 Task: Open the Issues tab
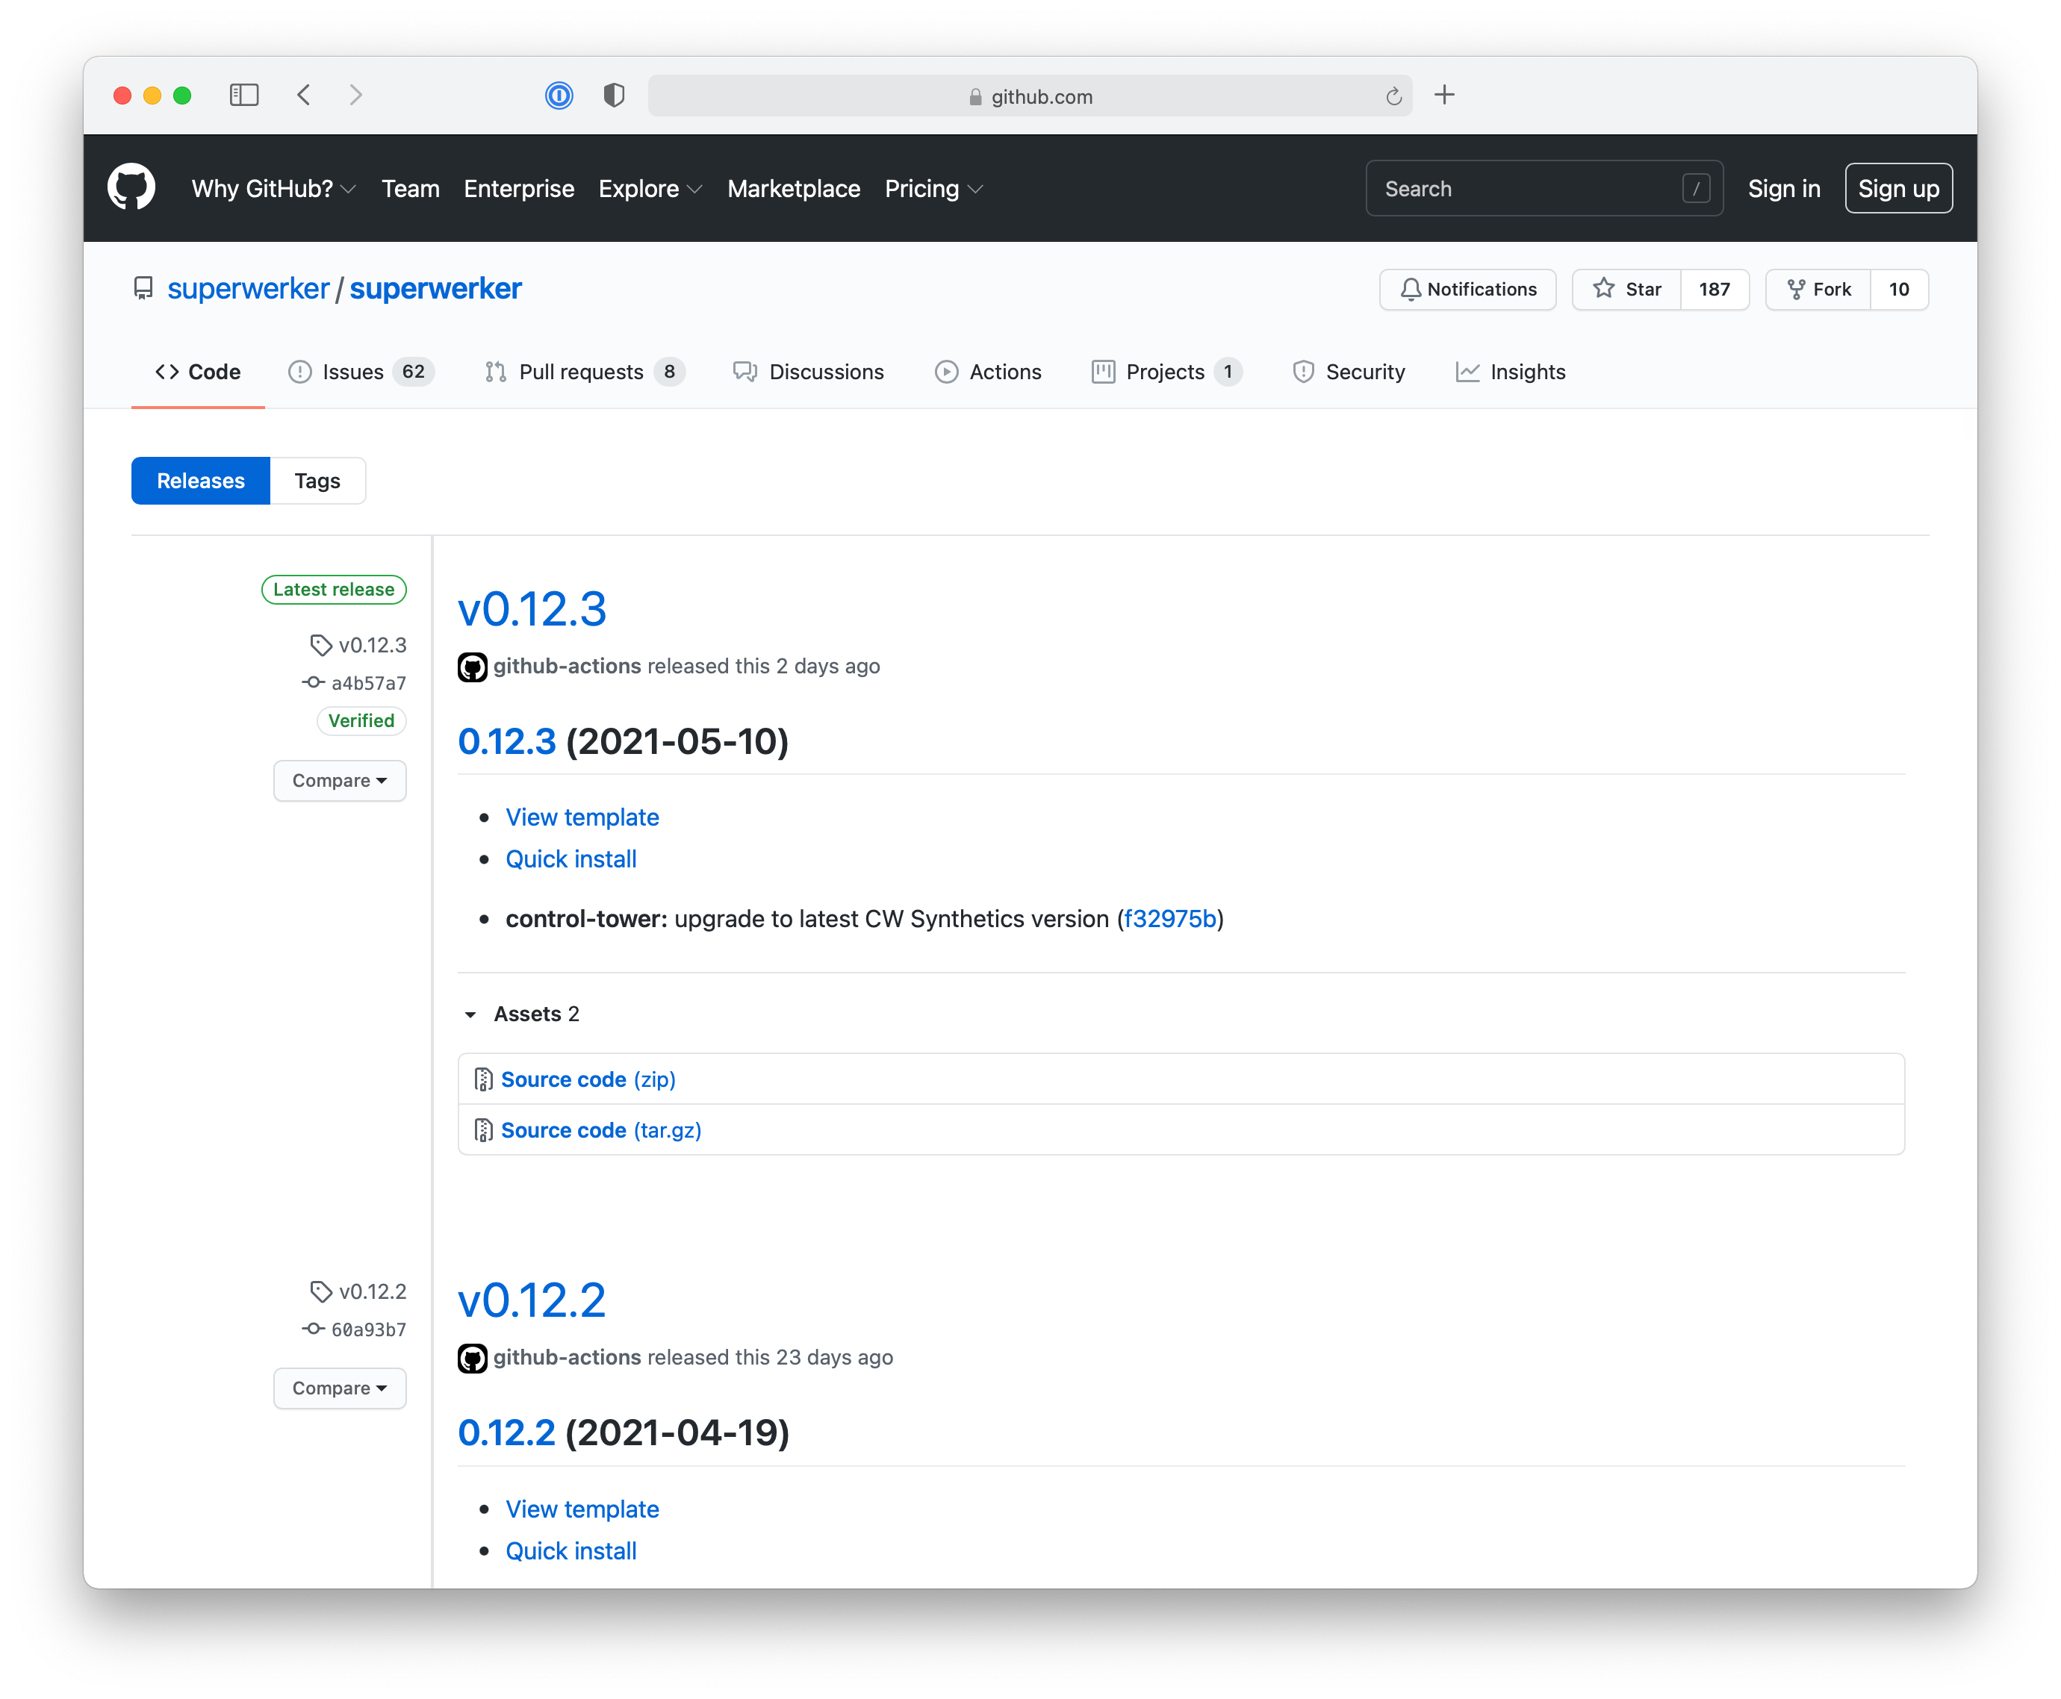(361, 372)
